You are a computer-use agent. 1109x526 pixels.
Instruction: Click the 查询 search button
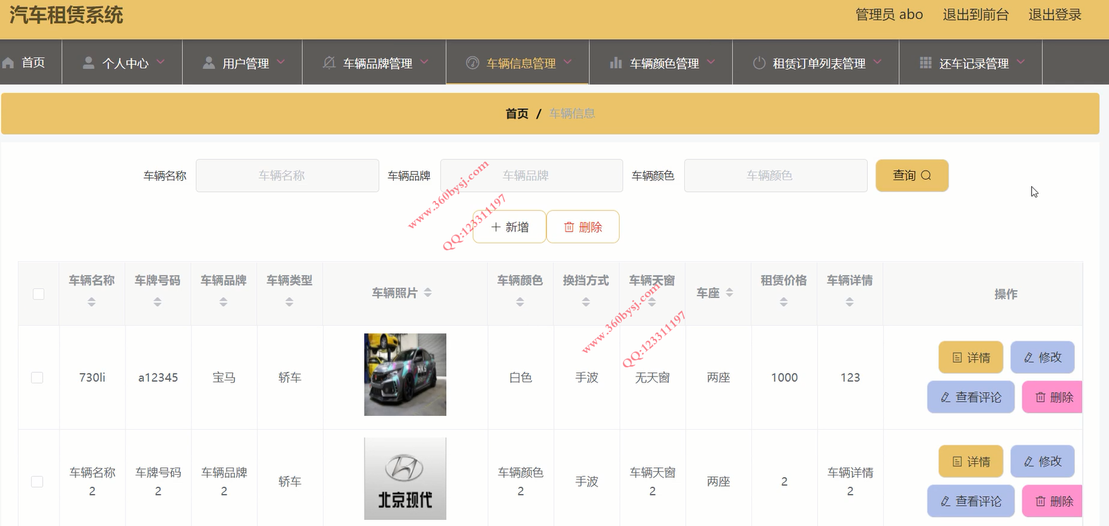[x=912, y=175]
